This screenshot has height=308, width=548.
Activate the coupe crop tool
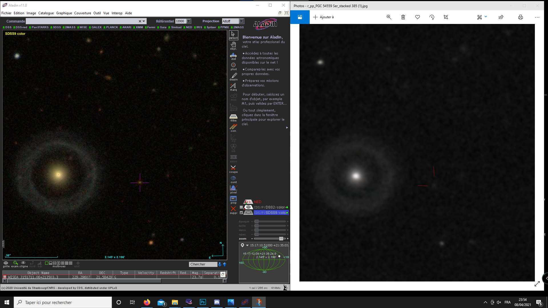[x=233, y=169]
